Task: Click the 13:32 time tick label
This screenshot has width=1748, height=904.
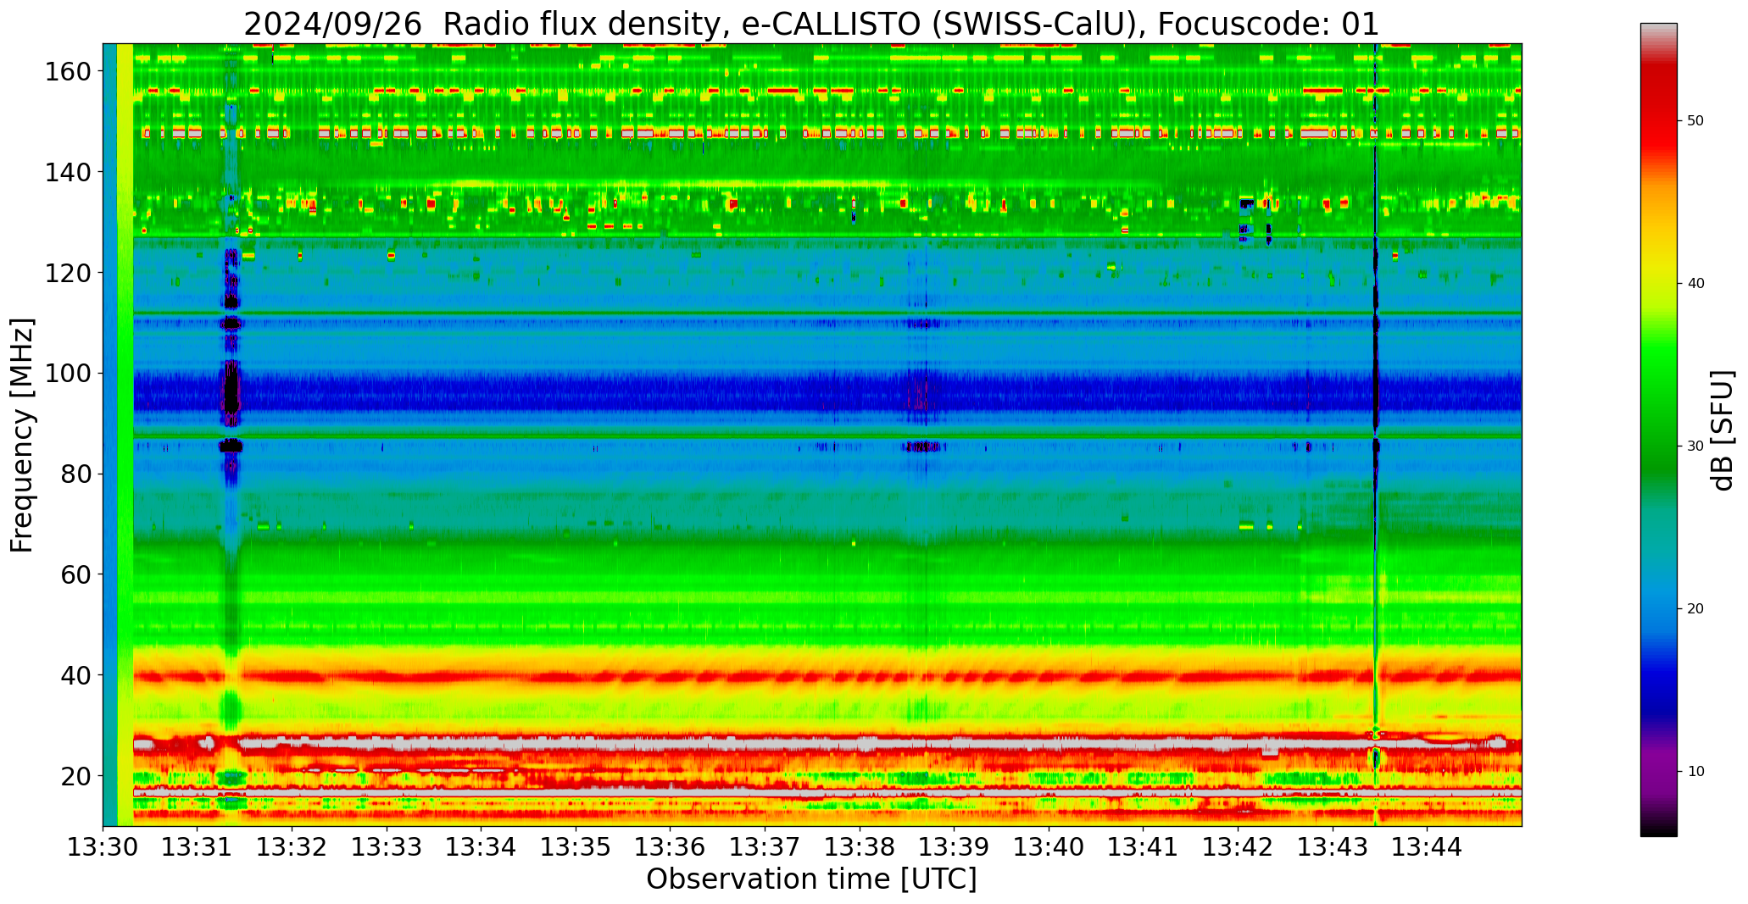Action: (292, 846)
